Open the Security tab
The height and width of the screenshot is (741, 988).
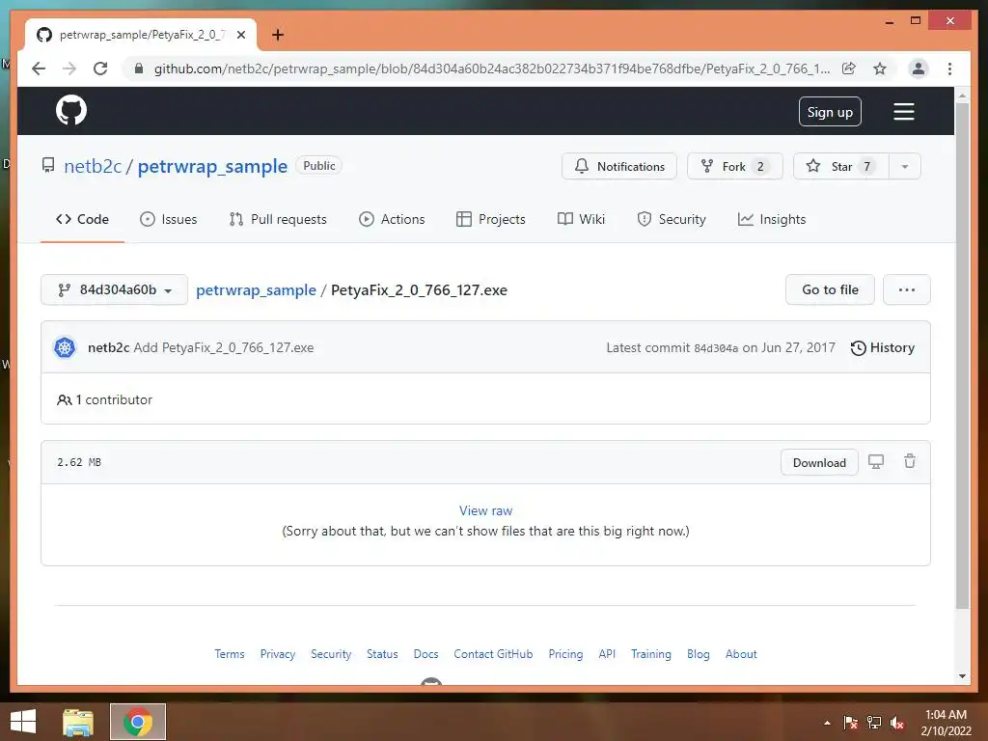point(672,219)
